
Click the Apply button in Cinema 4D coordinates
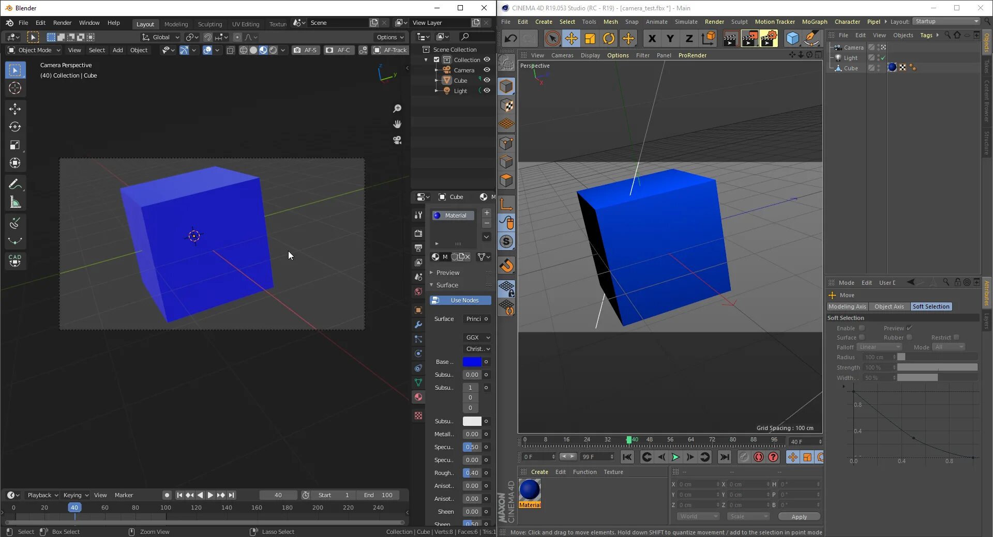point(799,517)
